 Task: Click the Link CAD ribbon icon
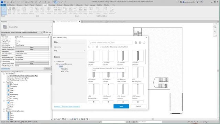pos(18,11)
